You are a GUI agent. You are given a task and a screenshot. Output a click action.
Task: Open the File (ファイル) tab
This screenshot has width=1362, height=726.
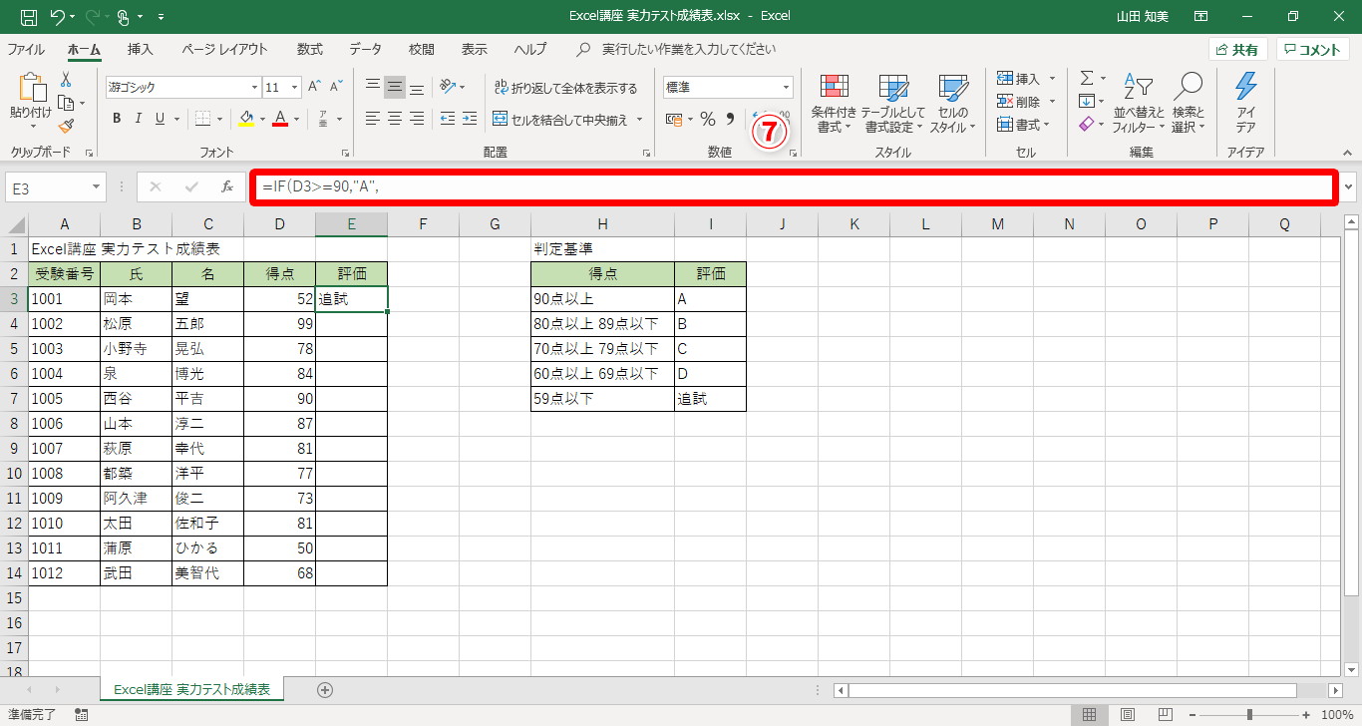click(x=26, y=49)
